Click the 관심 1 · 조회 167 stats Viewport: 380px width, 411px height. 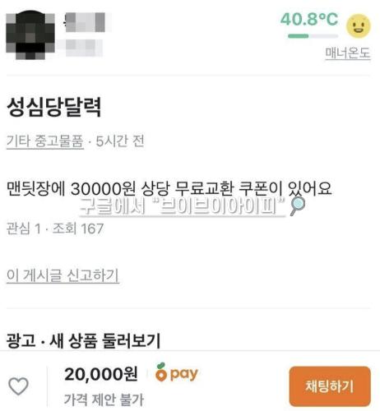(55, 229)
